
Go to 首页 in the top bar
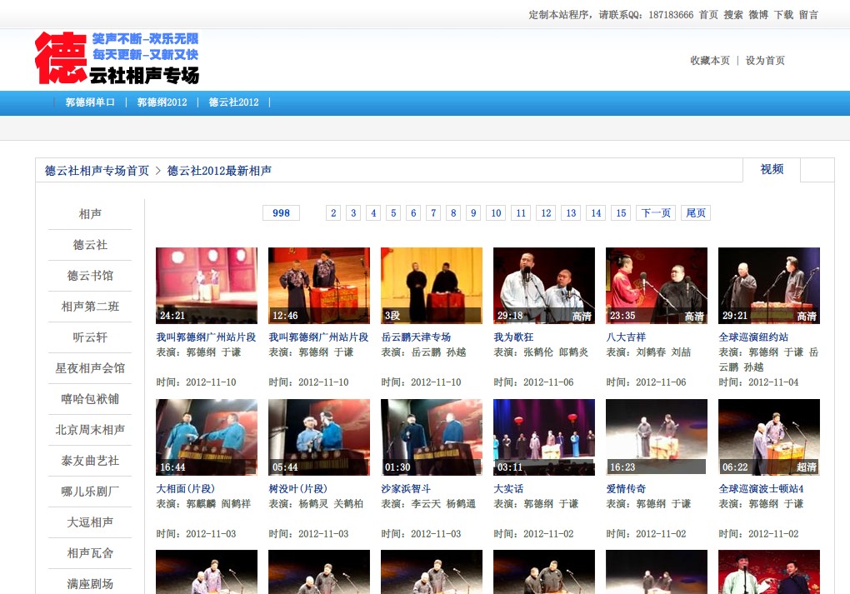[708, 15]
